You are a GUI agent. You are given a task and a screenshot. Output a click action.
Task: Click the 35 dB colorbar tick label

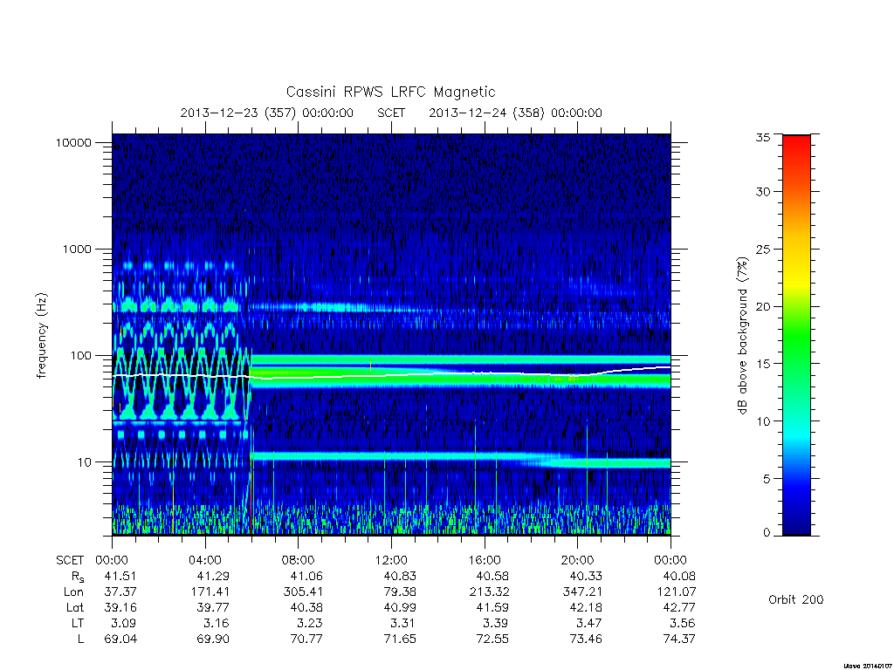[x=762, y=137]
